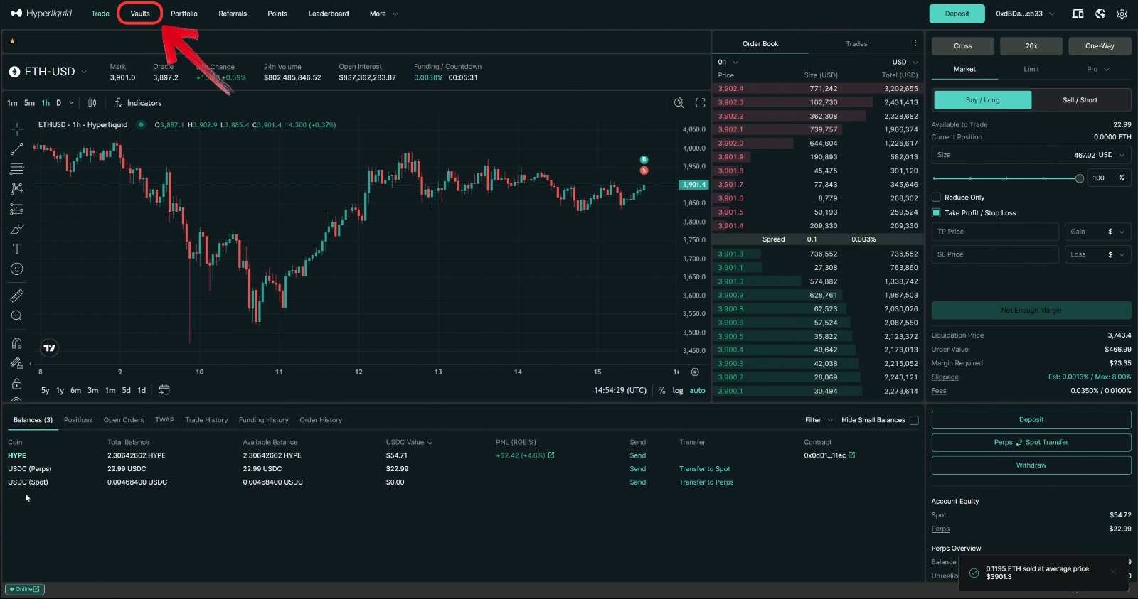Viewport: 1138px width, 599px height.
Task: Open the Pro order type dropdown
Action: pyautogui.click(x=1097, y=70)
